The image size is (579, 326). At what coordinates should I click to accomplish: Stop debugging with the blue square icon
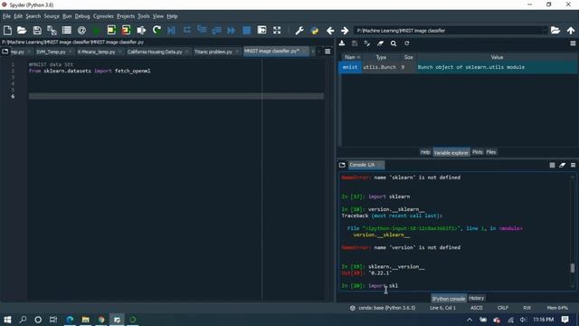coord(246,30)
